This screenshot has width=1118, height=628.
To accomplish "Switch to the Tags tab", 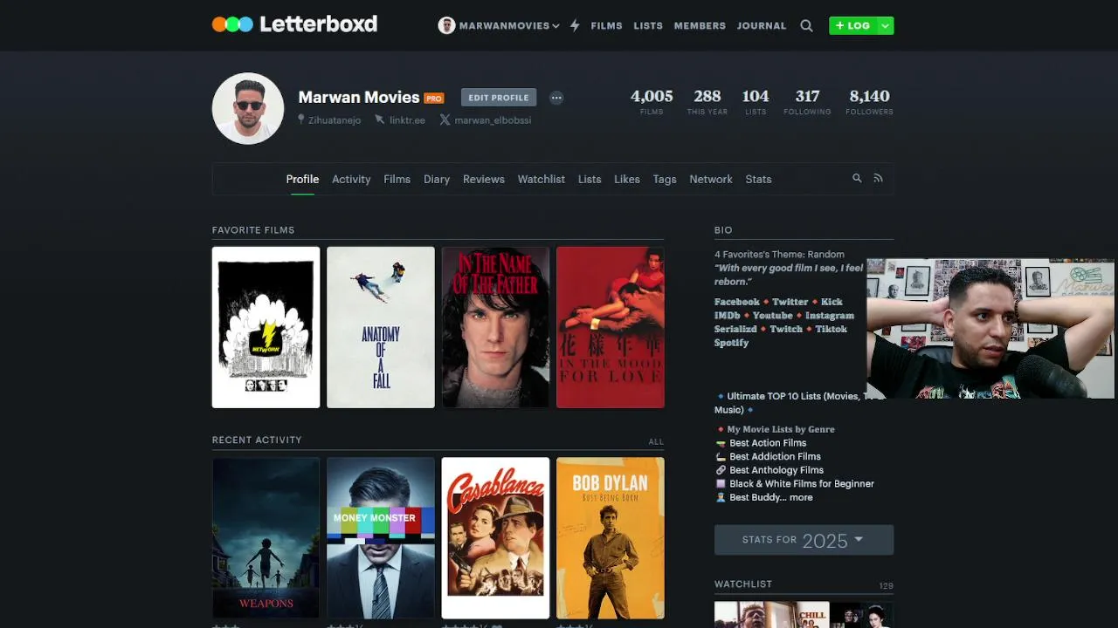I will pos(665,179).
